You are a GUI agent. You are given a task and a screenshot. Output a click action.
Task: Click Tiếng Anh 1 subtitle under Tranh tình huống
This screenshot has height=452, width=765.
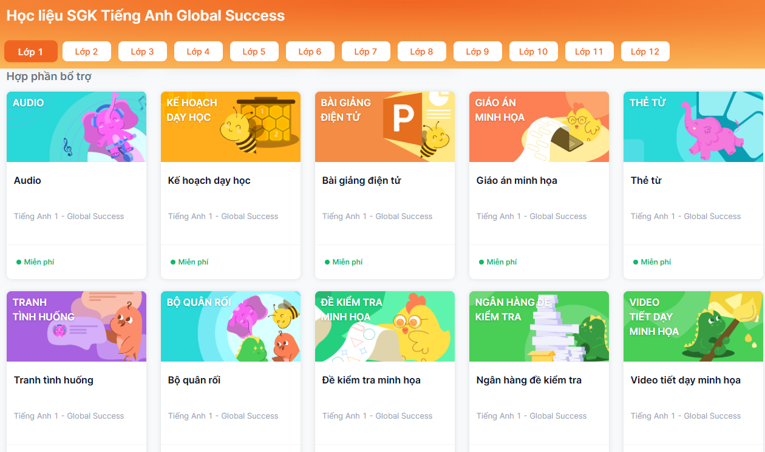tap(69, 416)
